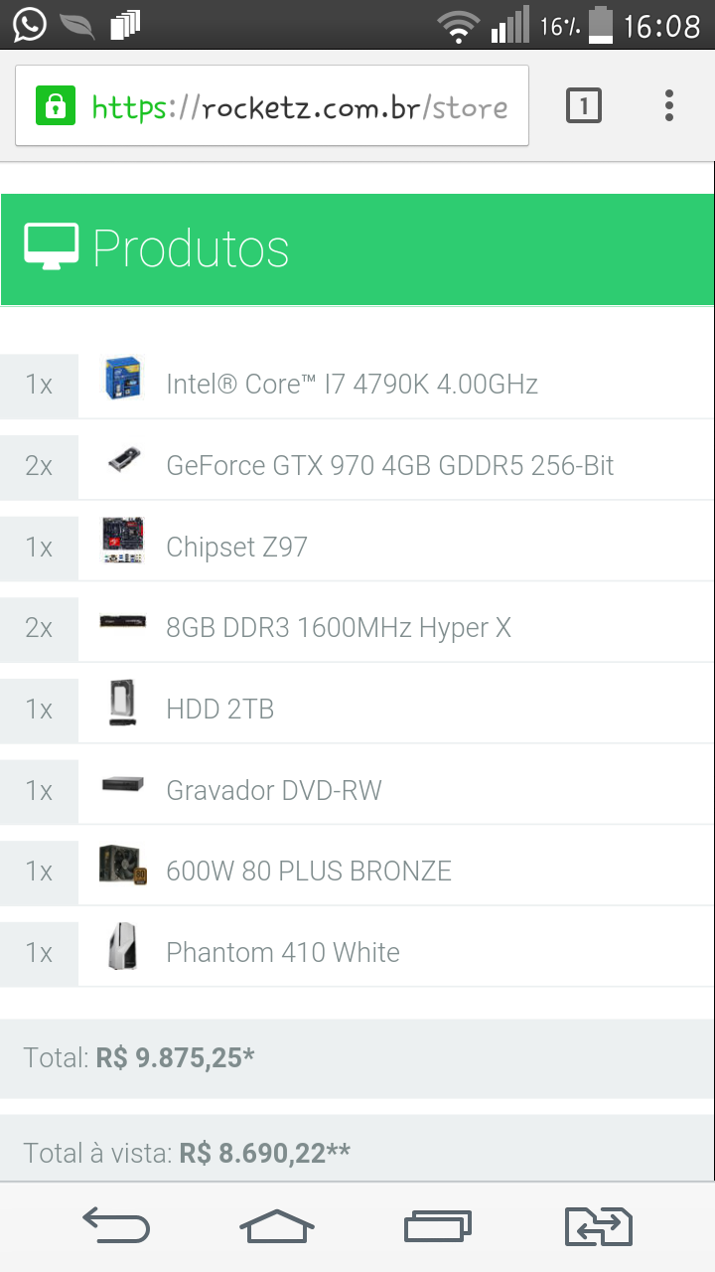This screenshot has height=1272, width=715.
Task: Tap the DVD-RW drive image
Action: coord(123,785)
